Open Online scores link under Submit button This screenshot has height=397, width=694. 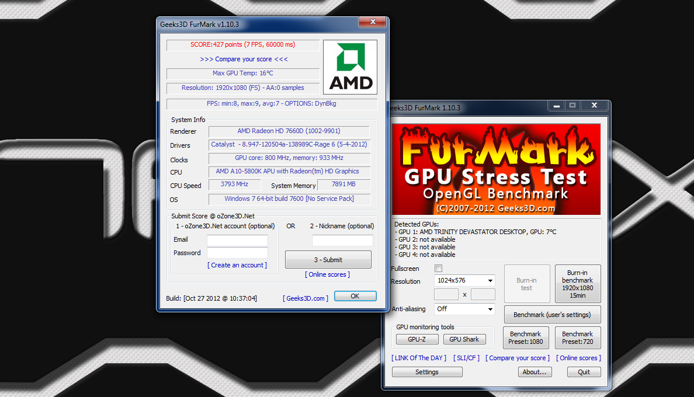(x=328, y=274)
